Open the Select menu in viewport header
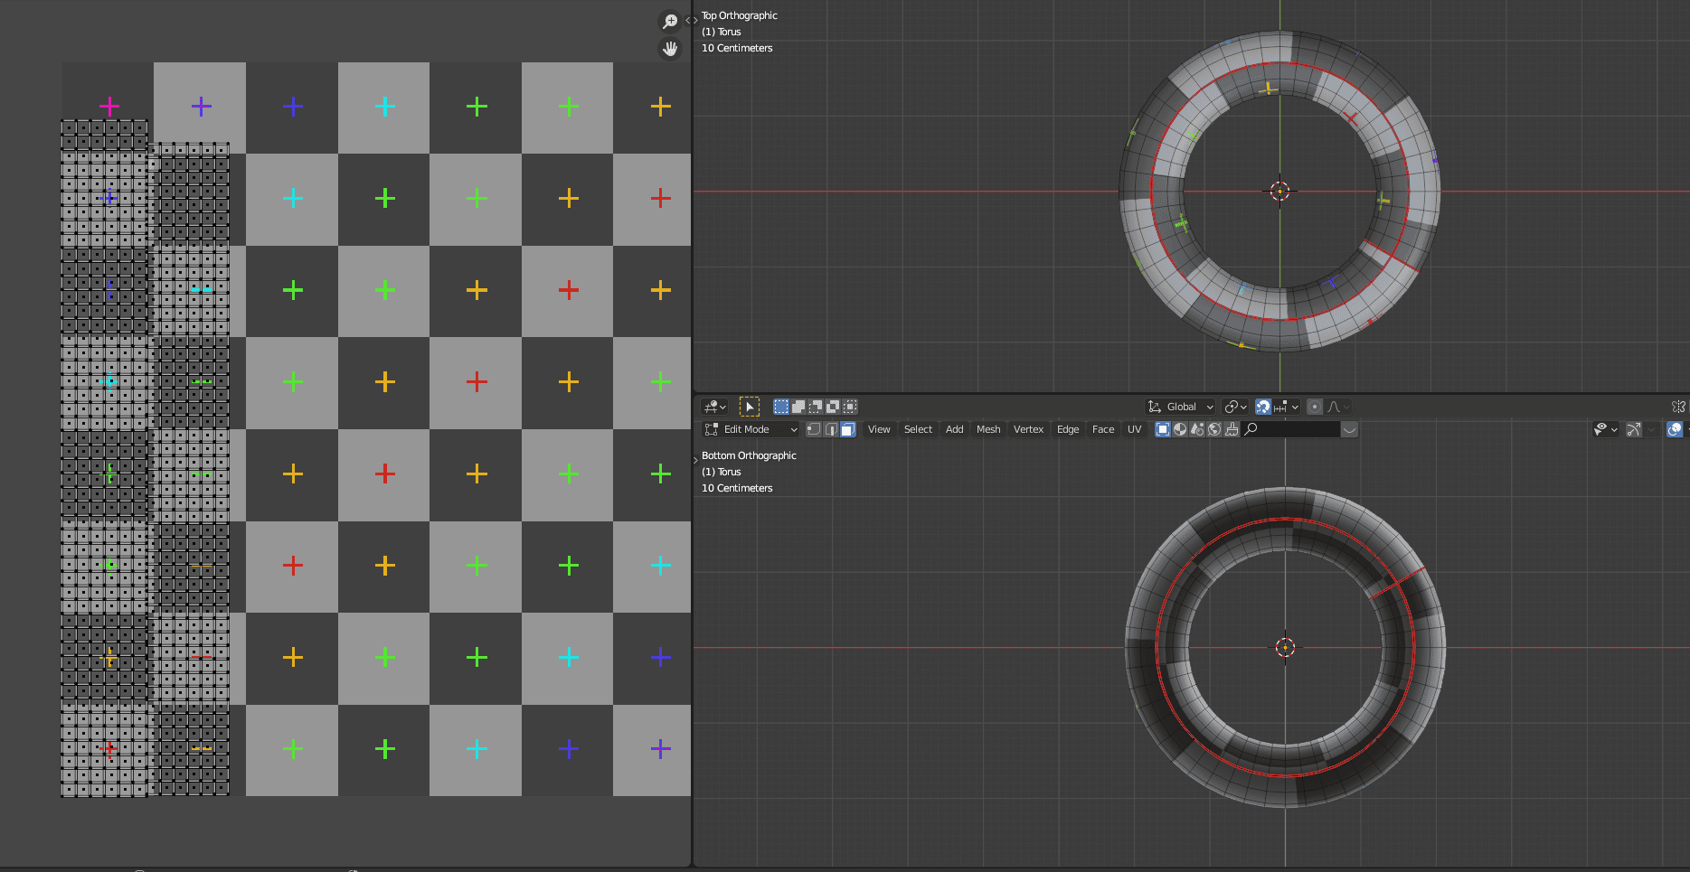1690x872 pixels. click(918, 429)
